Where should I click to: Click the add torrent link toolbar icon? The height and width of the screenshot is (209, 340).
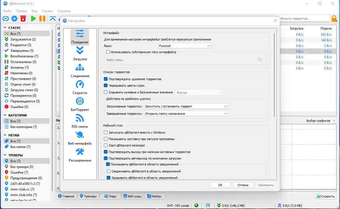click(x=6, y=19)
